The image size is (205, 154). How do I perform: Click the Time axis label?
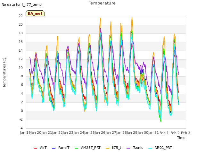click(x=181, y=138)
